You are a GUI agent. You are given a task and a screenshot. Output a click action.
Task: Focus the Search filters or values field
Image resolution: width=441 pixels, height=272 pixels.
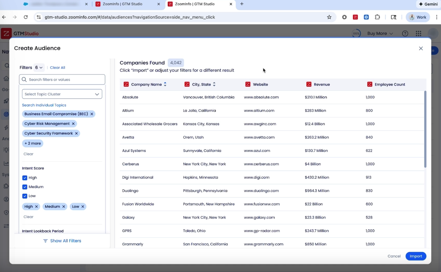click(x=62, y=79)
